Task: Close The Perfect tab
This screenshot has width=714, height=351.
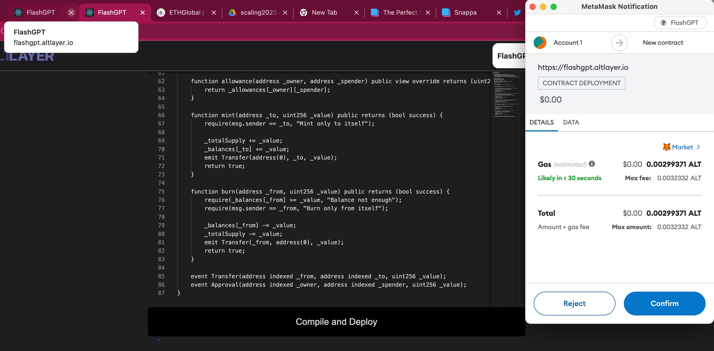Action: 428,13
